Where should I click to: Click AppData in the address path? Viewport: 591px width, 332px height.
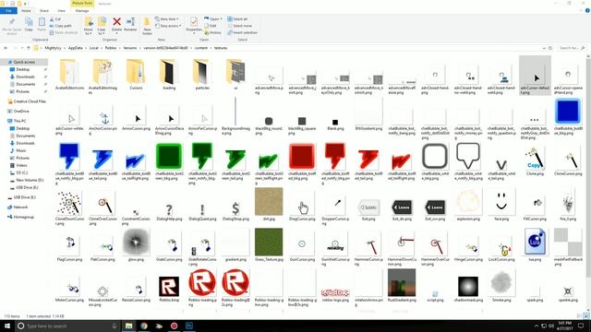pos(76,48)
